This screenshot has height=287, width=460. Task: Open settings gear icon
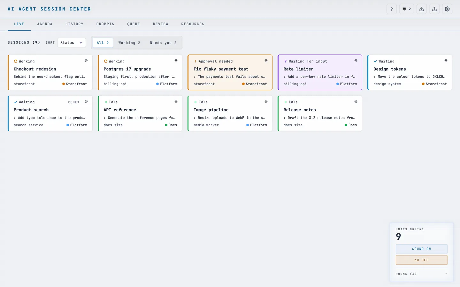point(447,9)
